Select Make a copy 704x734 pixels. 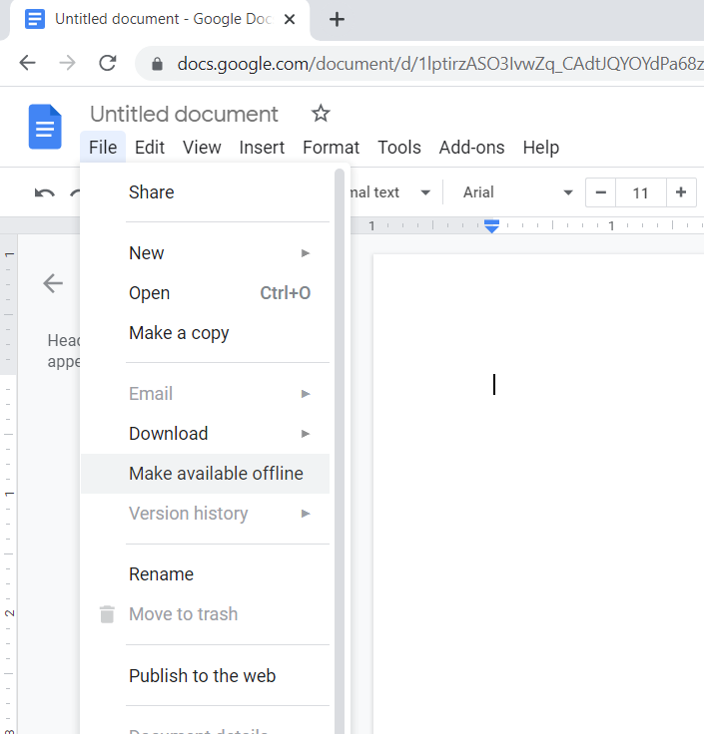205,333
